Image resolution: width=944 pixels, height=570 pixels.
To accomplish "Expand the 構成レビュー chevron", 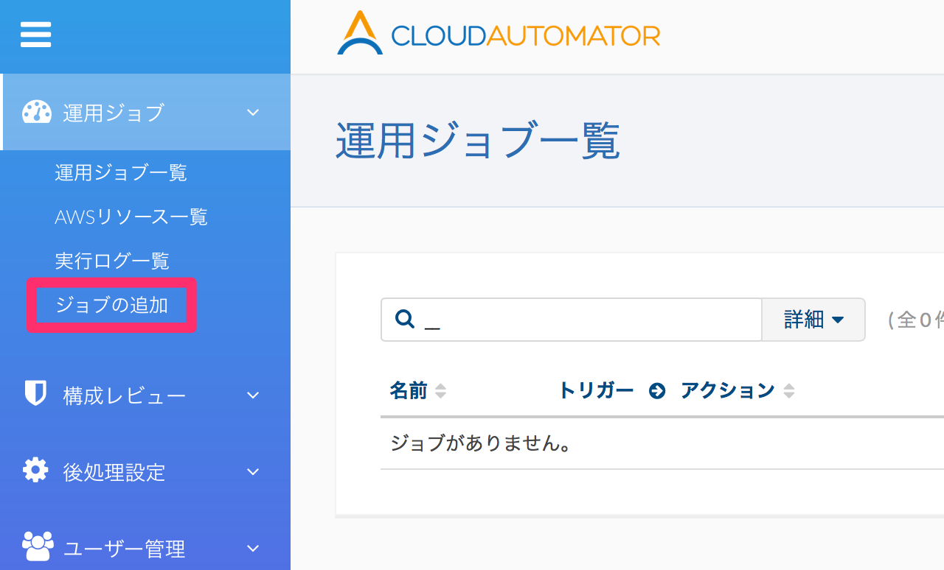I will pyautogui.click(x=253, y=395).
